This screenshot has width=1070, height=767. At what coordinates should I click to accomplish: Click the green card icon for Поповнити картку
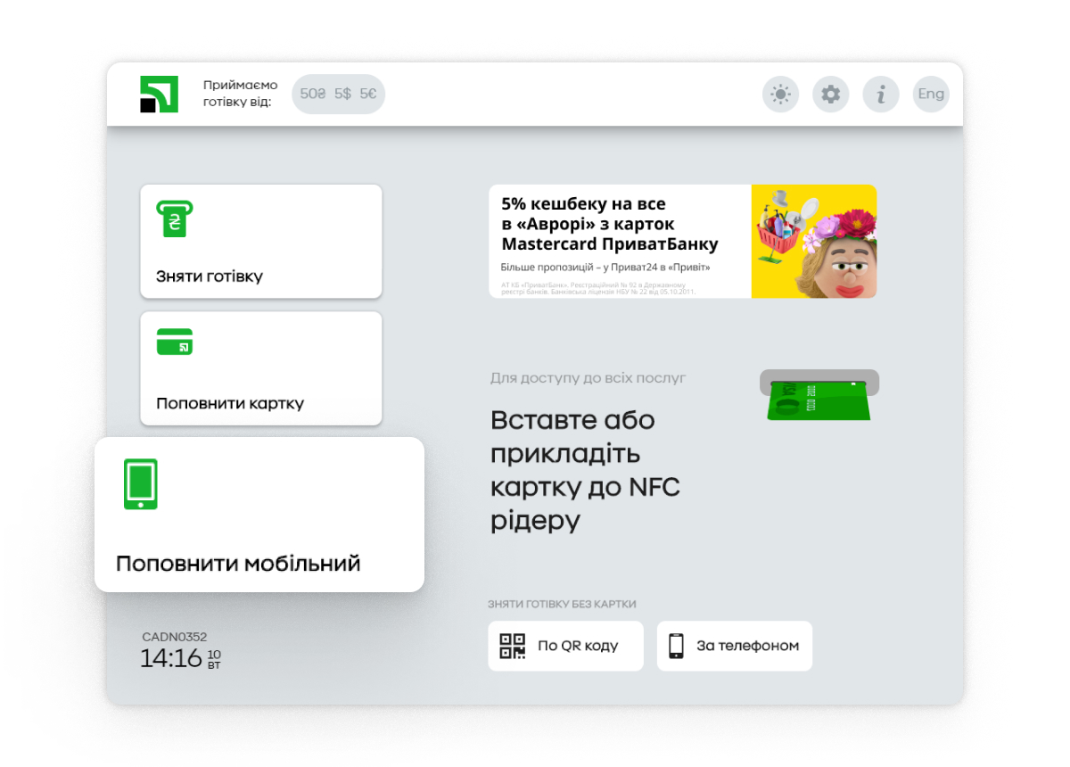click(175, 342)
